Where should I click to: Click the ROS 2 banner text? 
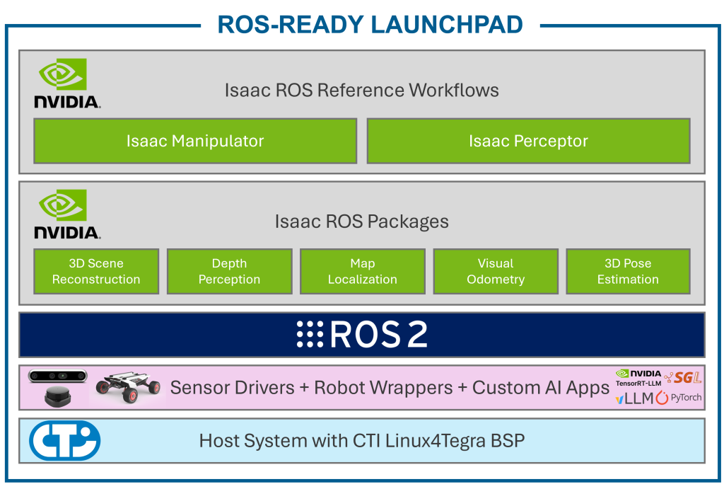(379, 334)
